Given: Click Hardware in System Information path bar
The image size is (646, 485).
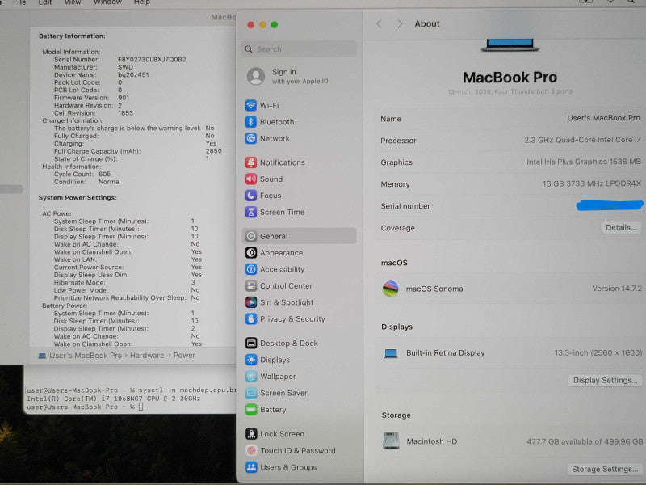Looking at the screenshot, I should click(x=147, y=356).
